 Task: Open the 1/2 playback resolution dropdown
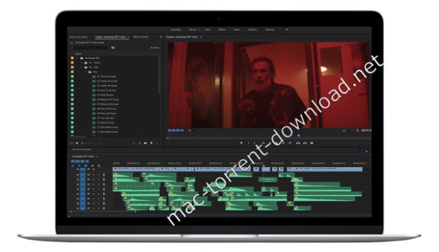[347, 130]
